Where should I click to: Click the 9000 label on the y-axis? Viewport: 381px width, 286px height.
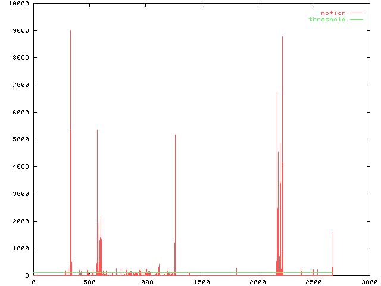[20, 31]
